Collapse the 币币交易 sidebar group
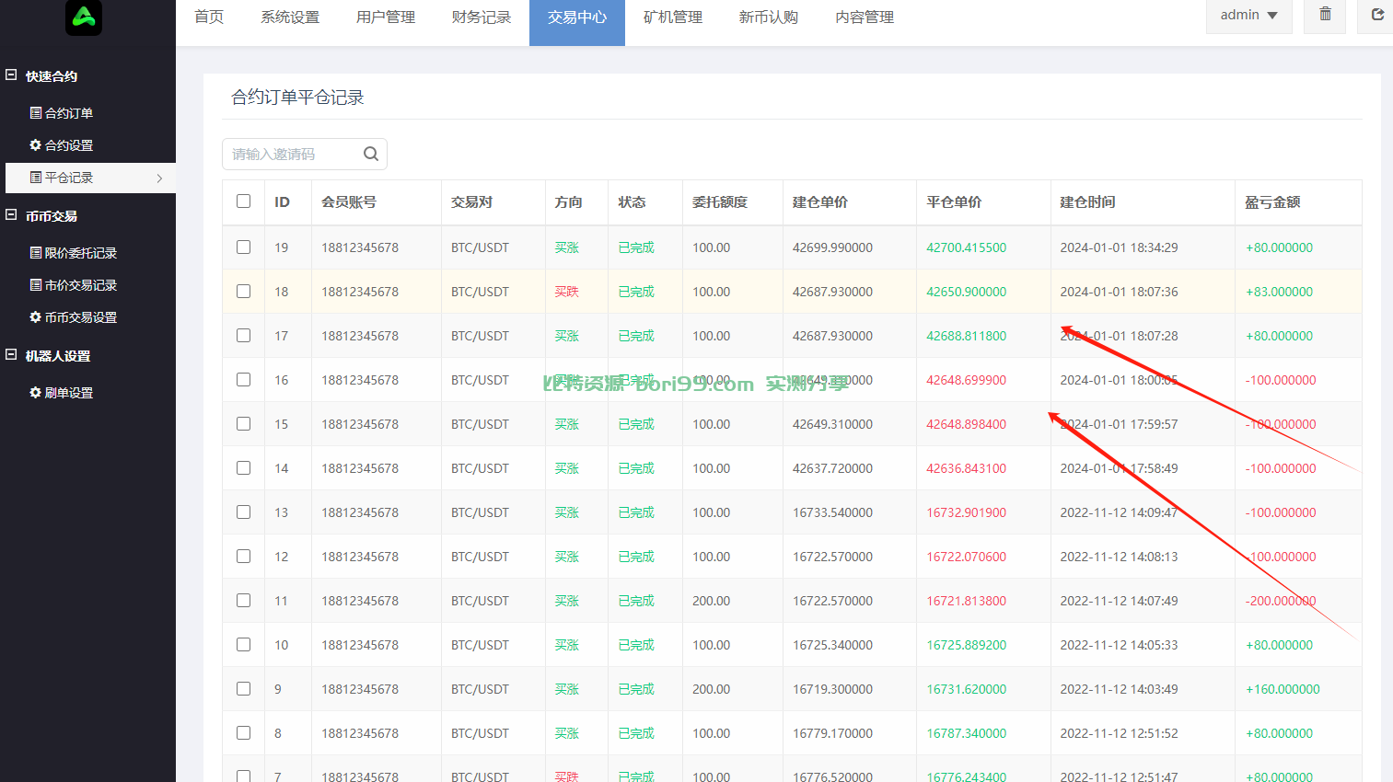This screenshot has height=782, width=1393. coord(11,215)
